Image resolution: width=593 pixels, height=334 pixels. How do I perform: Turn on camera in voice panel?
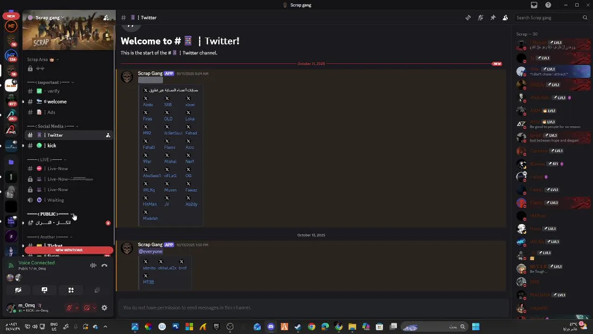point(18,290)
